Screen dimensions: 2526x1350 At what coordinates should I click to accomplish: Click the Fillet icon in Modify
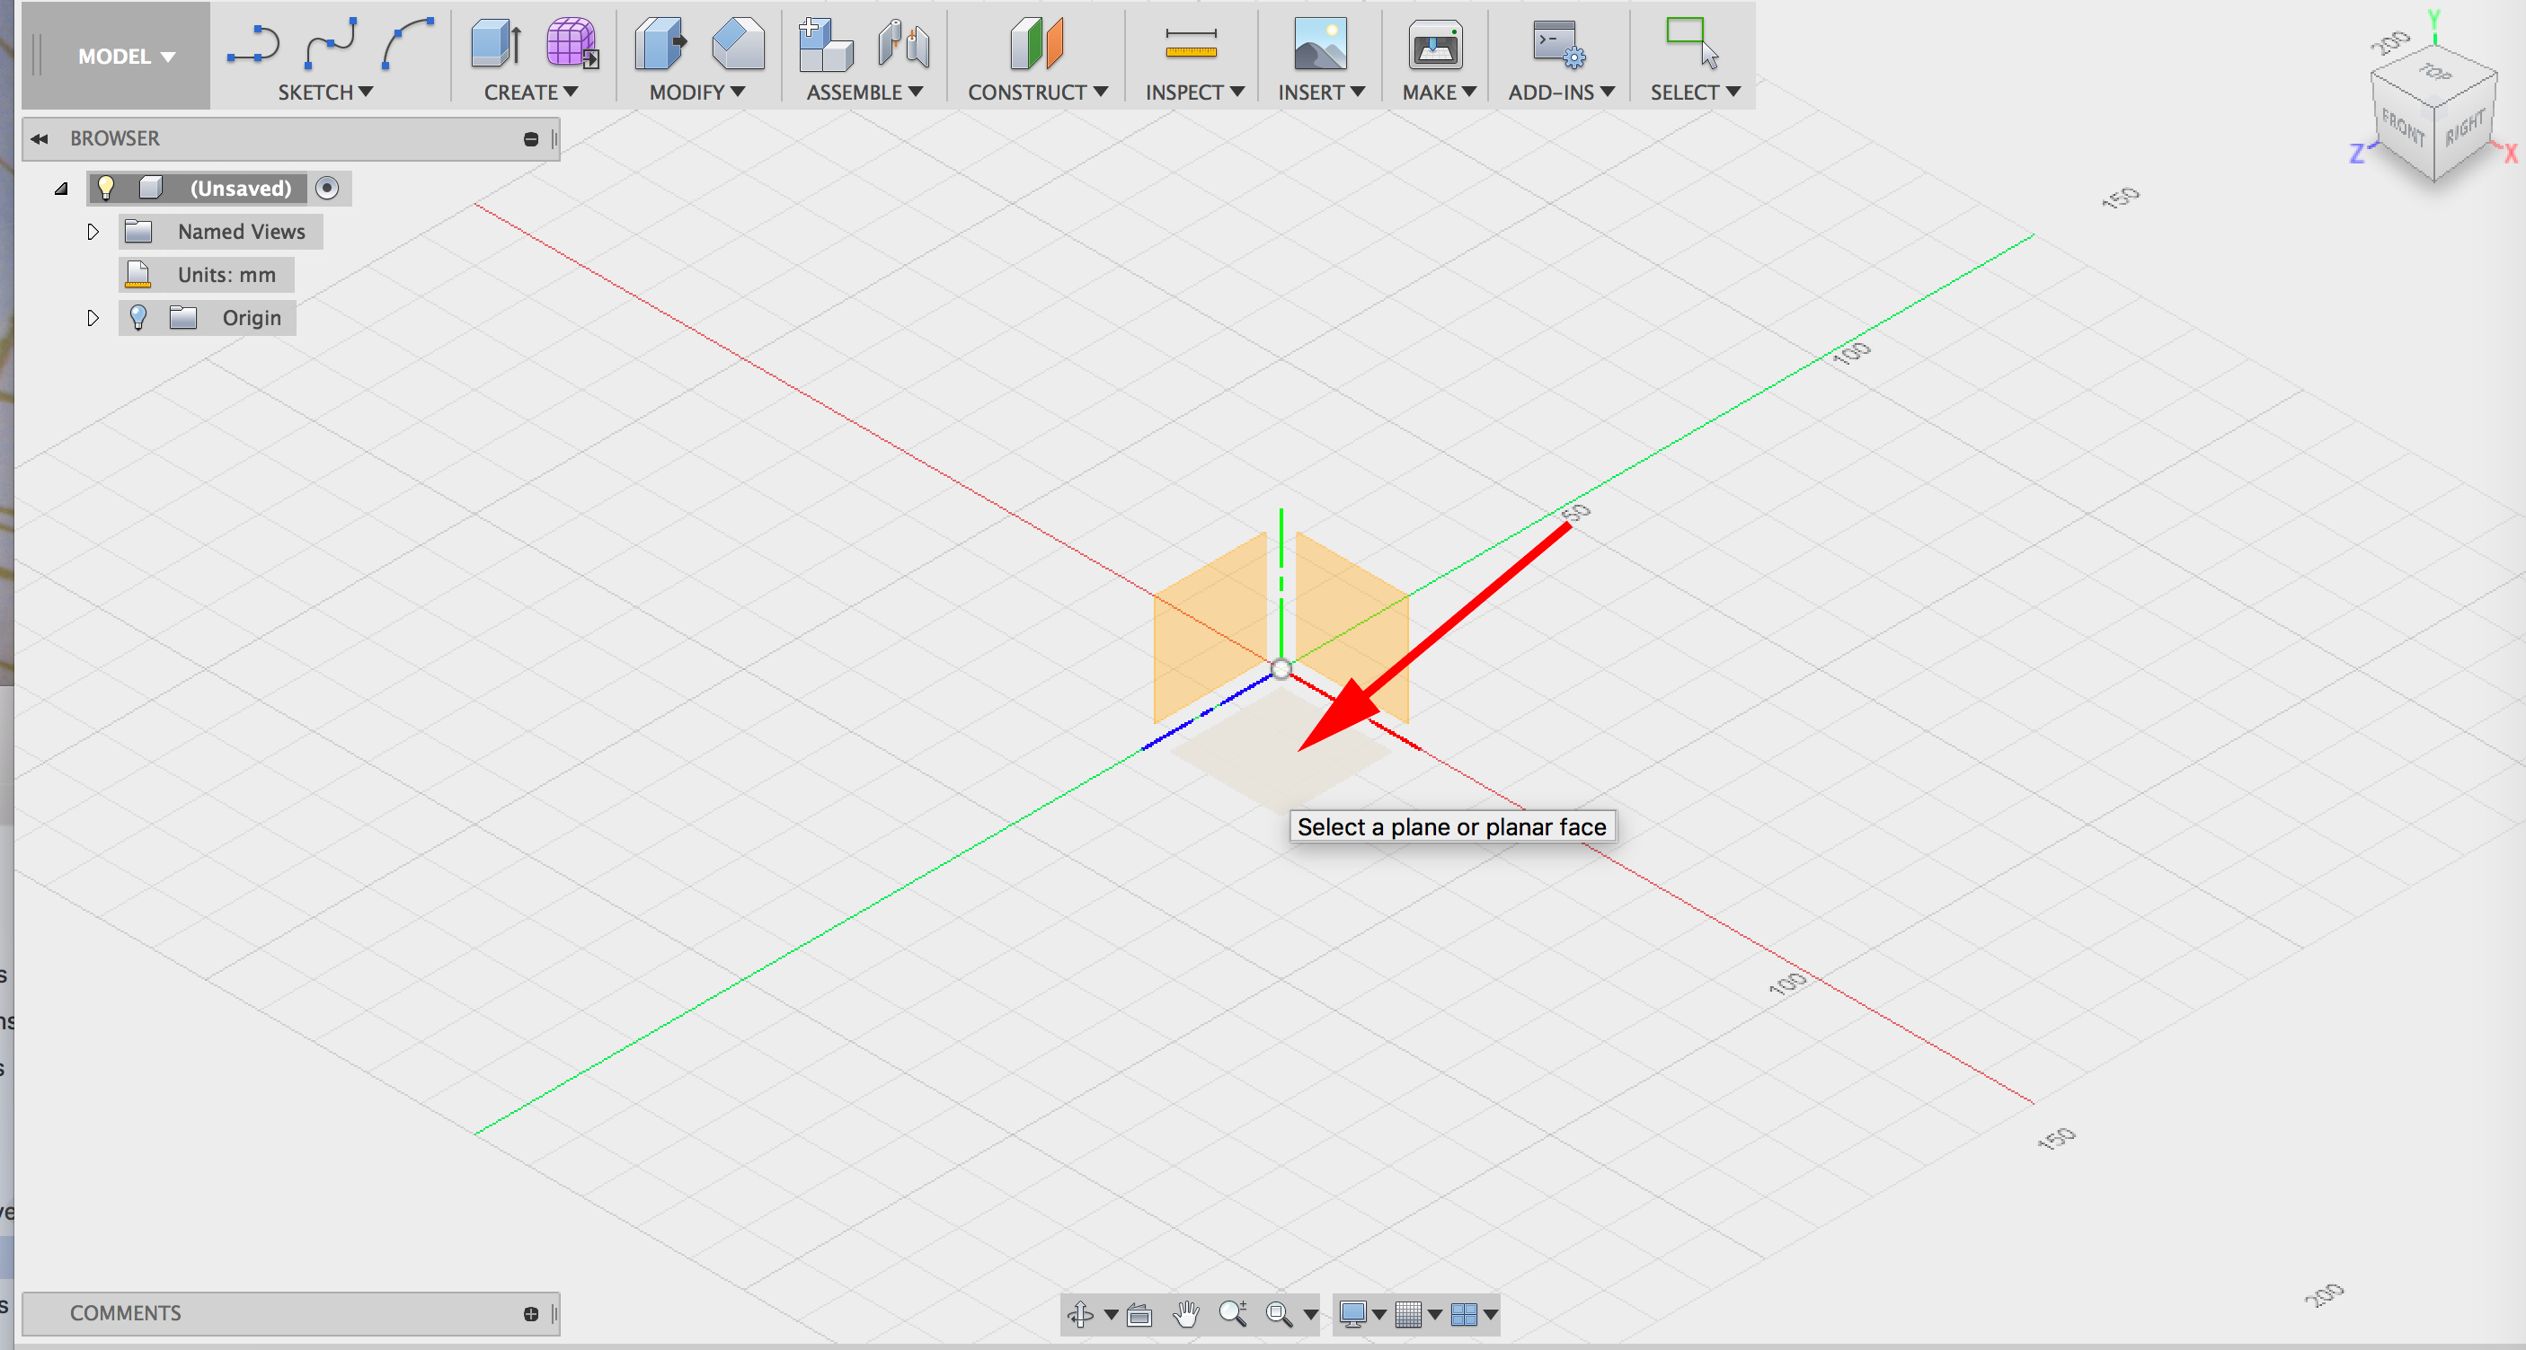tap(739, 44)
